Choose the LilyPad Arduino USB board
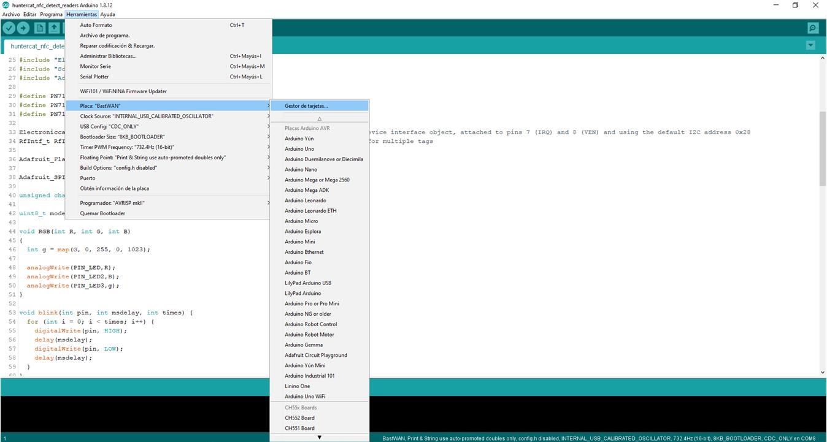827x442 pixels. [x=320, y=283]
